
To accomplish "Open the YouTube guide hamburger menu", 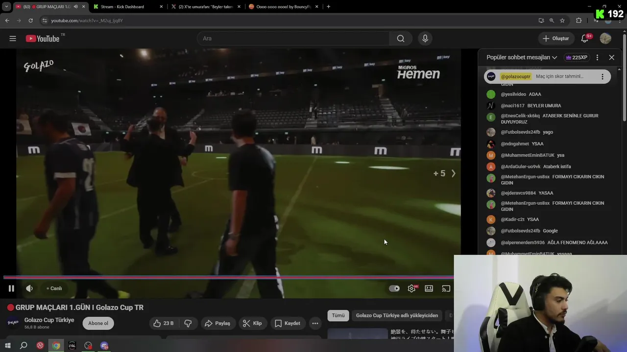I will [x=13, y=39].
